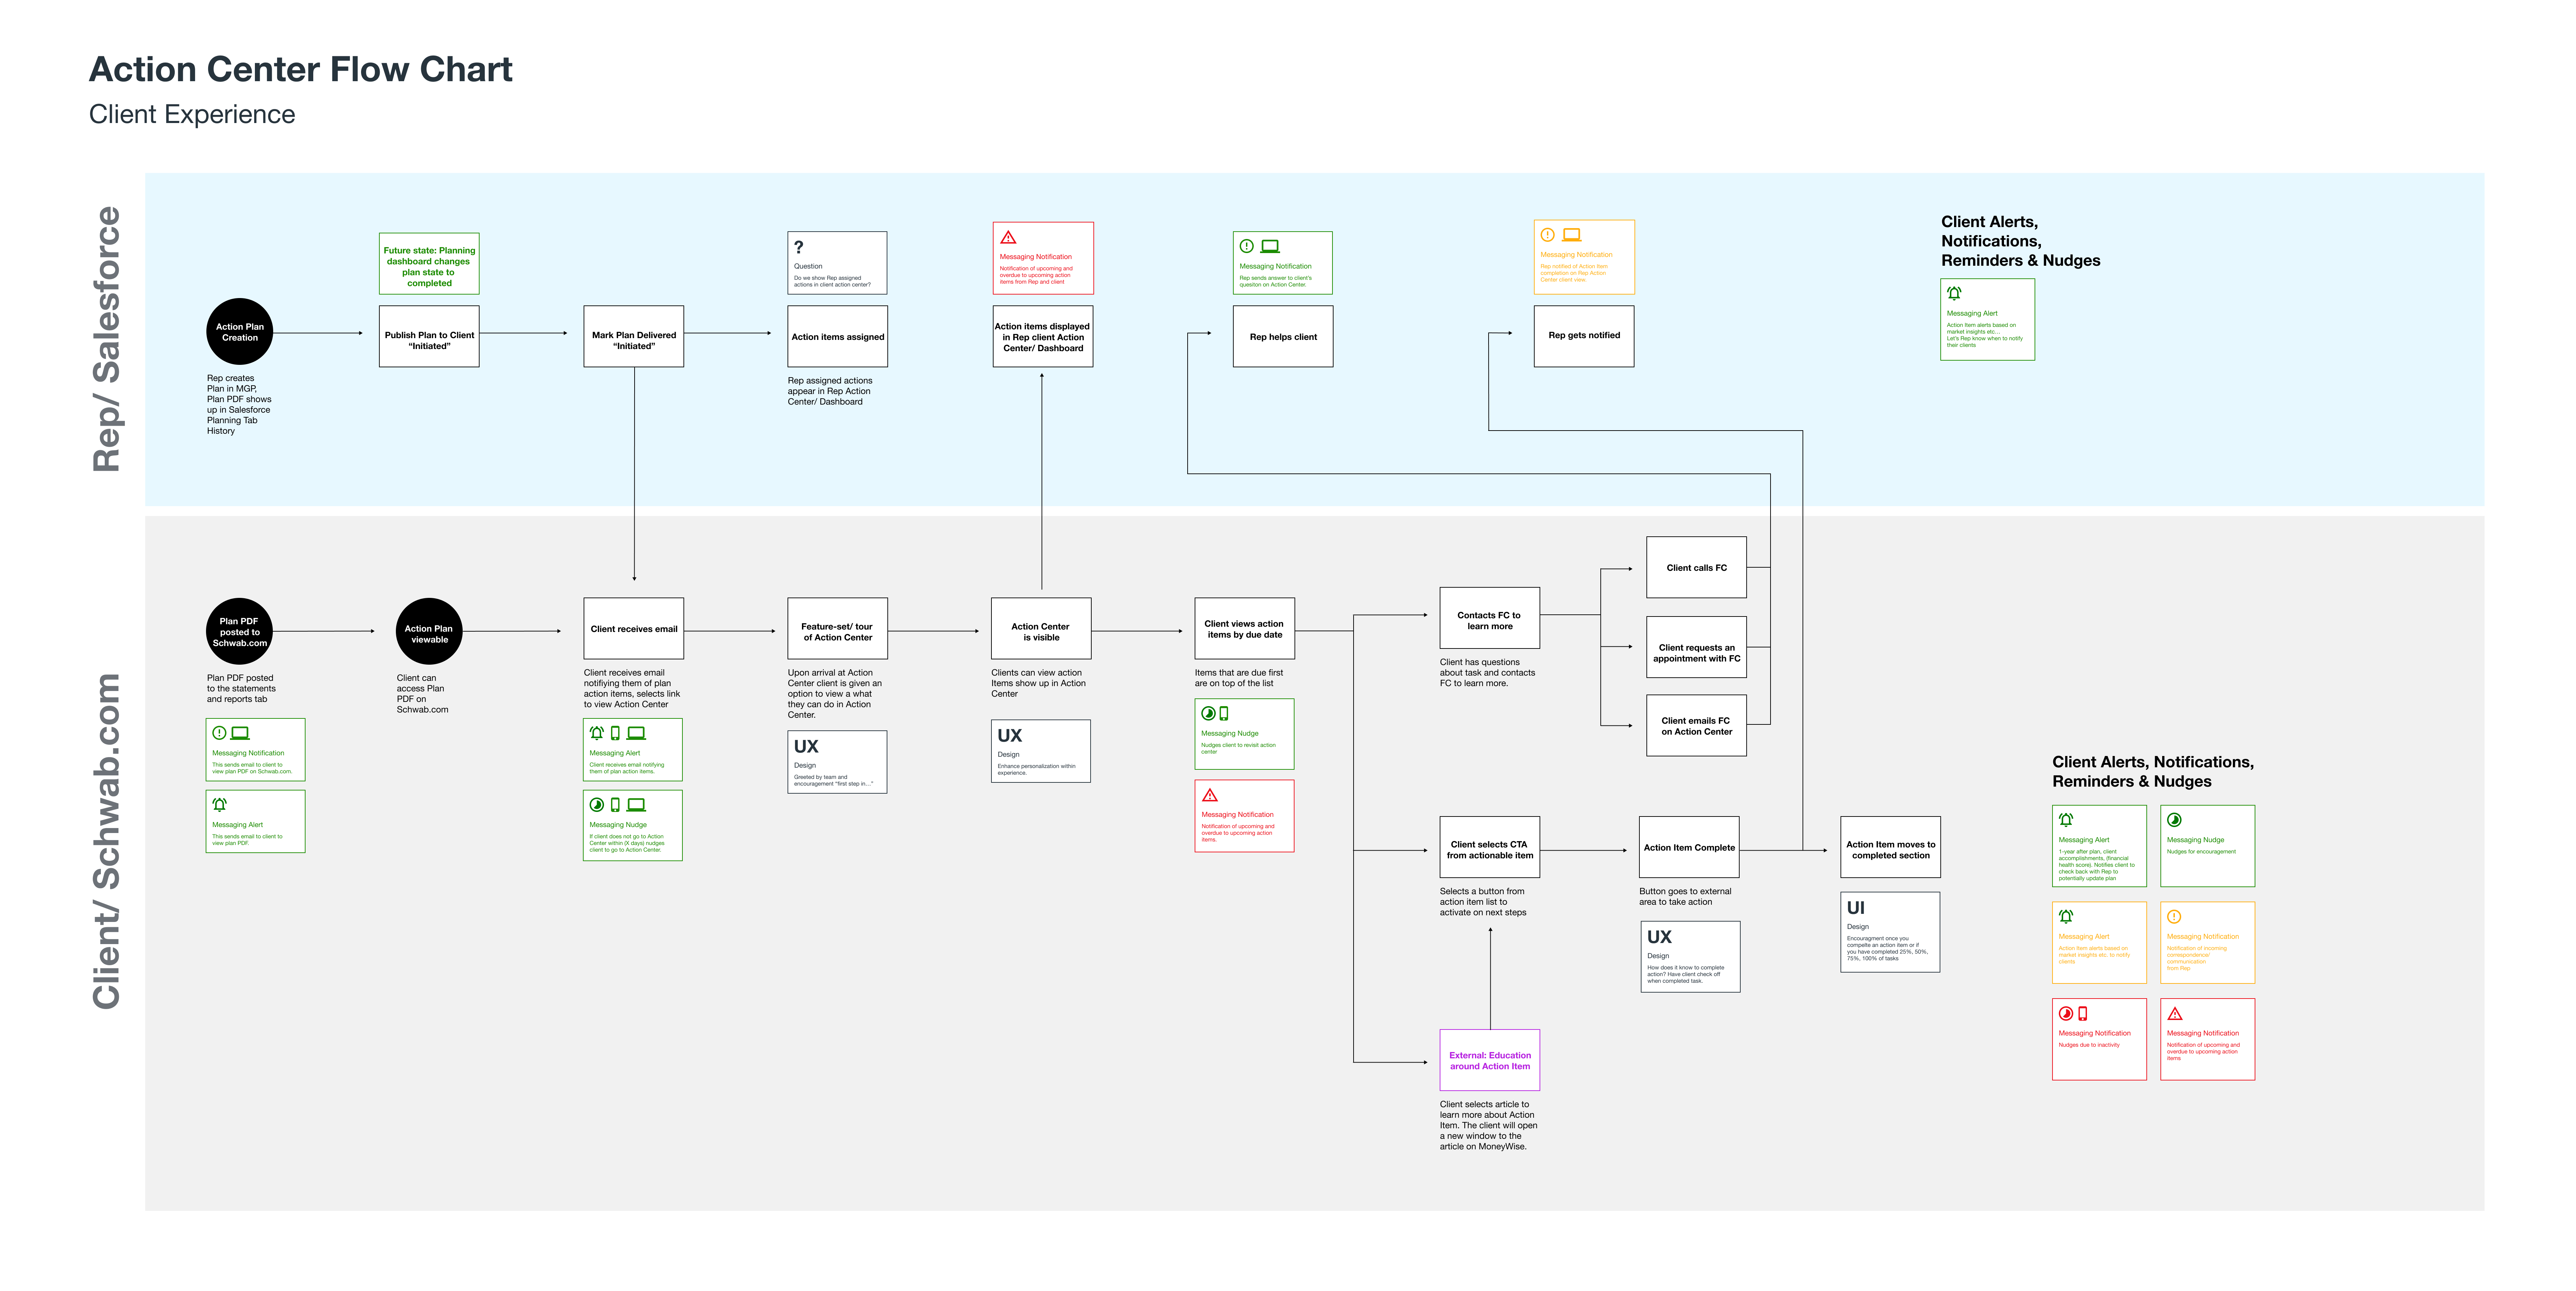Click the laptop icon in the Client receives email alert card
Viewport: 2576px width, 1291px height.
coord(636,733)
